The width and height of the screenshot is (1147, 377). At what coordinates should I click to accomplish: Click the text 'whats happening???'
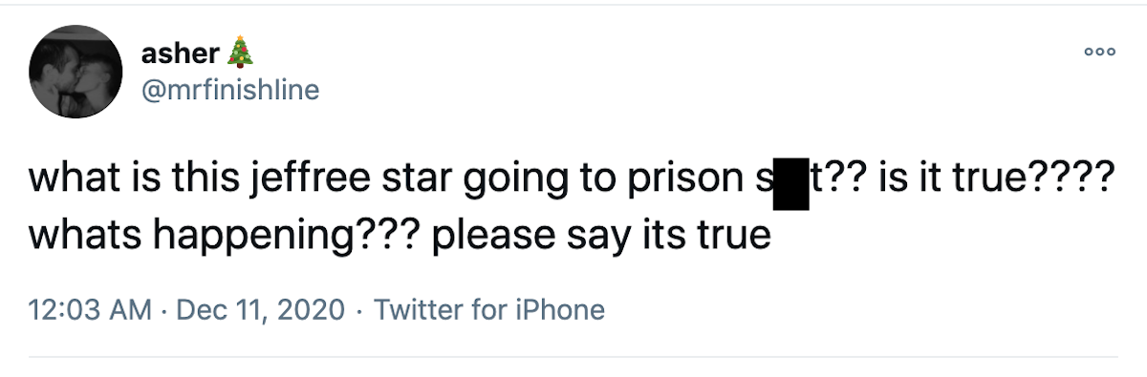pyautogui.click(x=224, y=234)
